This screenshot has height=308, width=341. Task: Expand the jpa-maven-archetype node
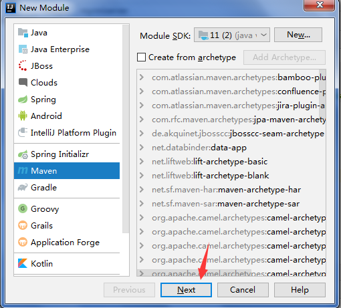click(x=142, y=120)
